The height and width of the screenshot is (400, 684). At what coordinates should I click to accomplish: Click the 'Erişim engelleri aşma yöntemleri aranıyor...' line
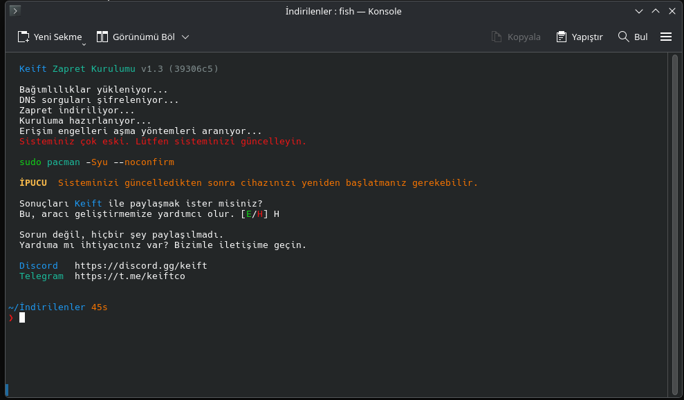pos(140,131)
